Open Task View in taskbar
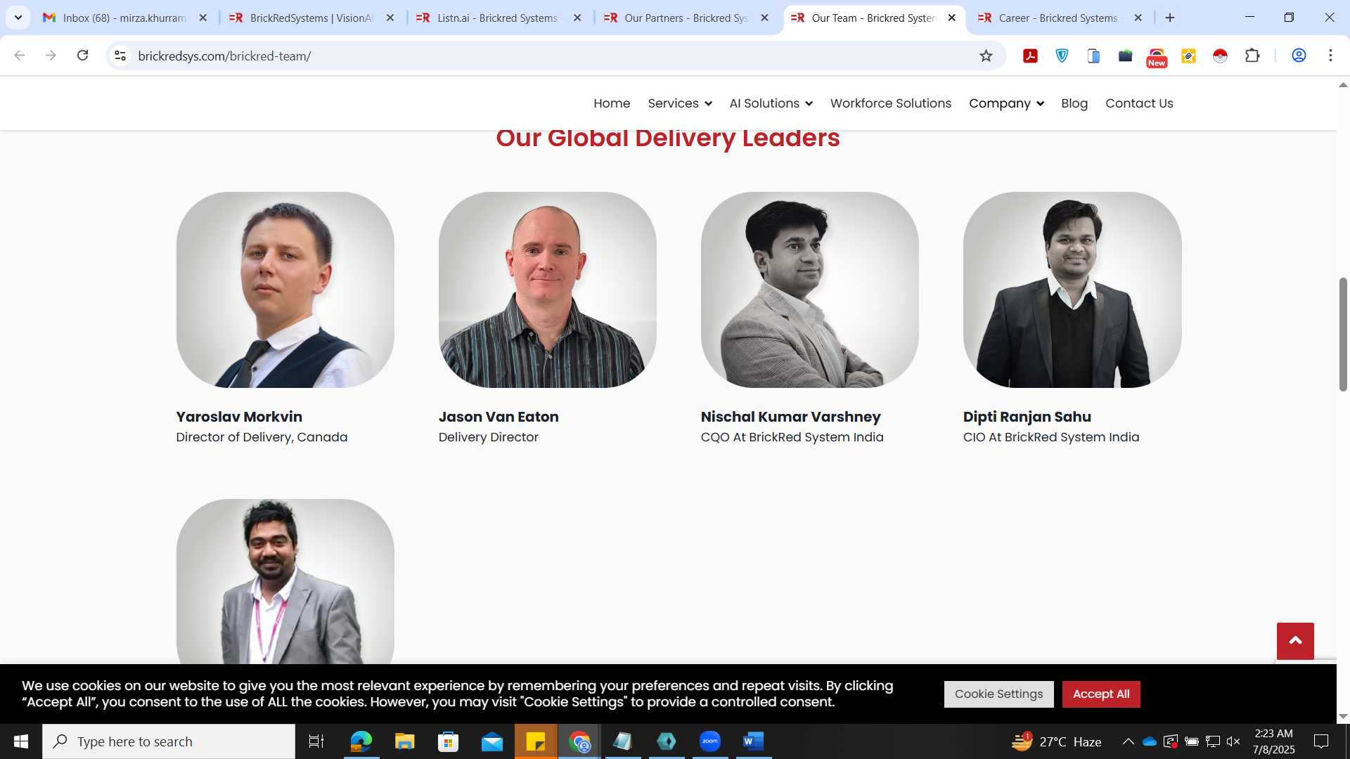 click(x=316, y=741)
